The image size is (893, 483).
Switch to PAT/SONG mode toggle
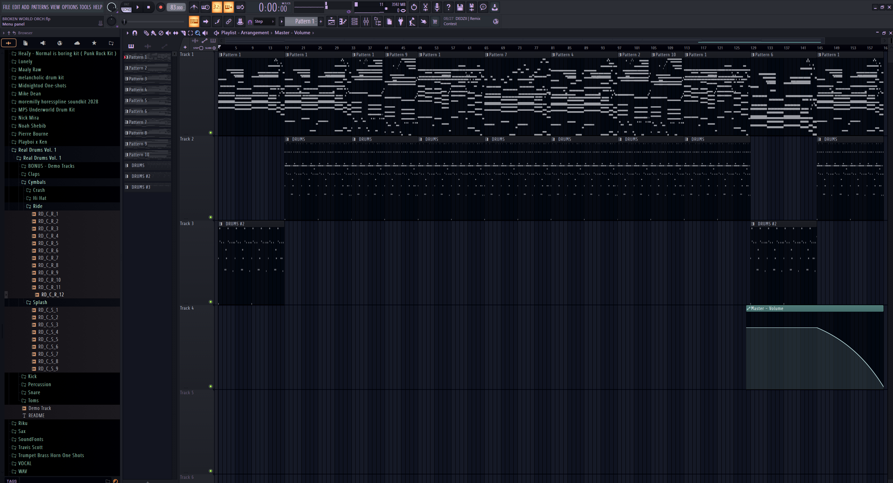(126, 7)
